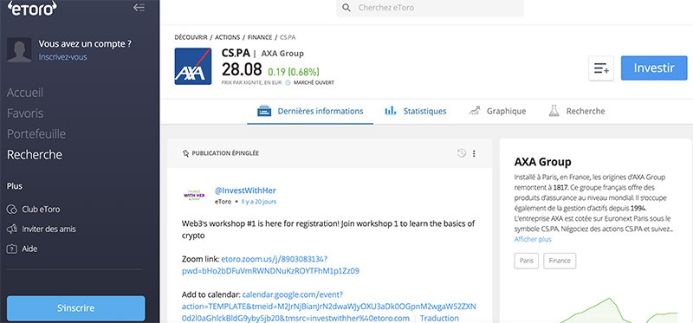The height and width of the screenshot is (323, 693).
Task: Collapse the sidebar with the arrow icon
Action: pyautogui.click(x=139, y=8)
